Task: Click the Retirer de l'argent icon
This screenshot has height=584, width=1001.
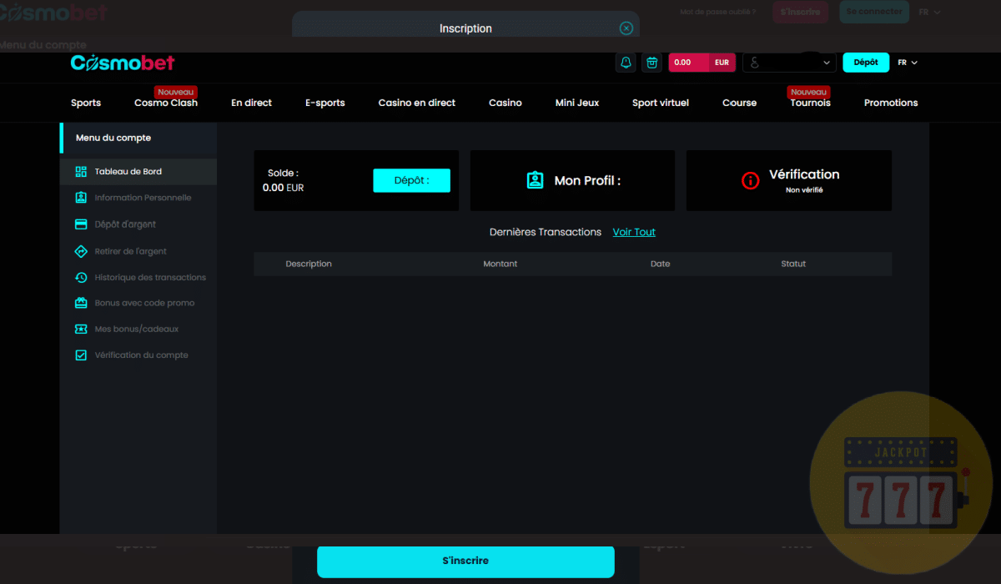Action: point(81,251)
